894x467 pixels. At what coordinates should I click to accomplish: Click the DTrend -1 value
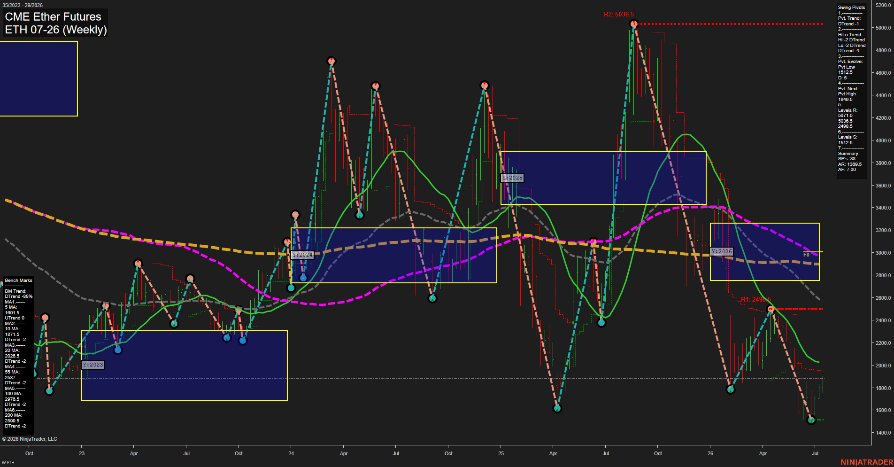[848, 24]
